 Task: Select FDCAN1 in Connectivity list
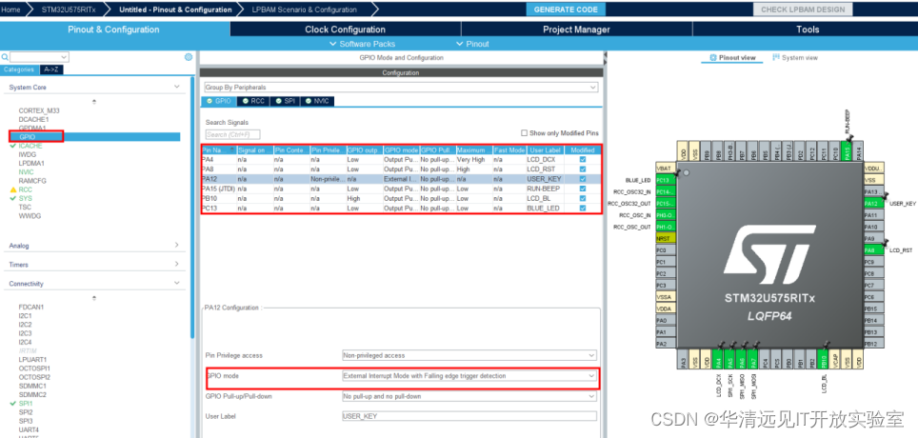(x=31, y=307)
